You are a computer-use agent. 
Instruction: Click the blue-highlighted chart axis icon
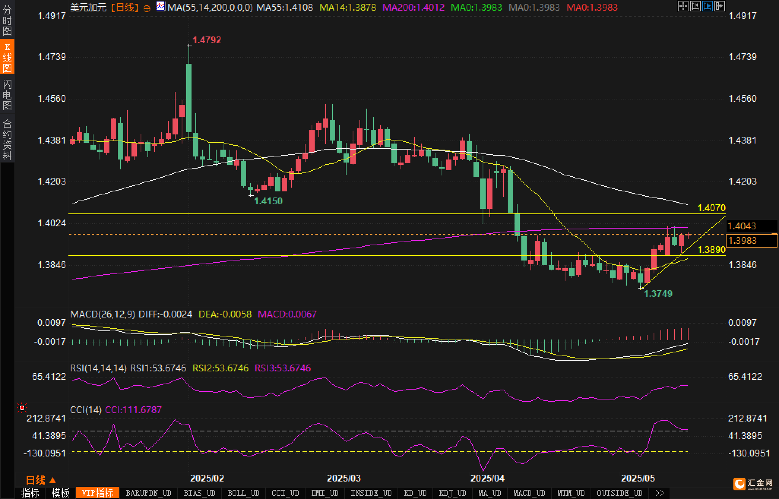(707, 6)
